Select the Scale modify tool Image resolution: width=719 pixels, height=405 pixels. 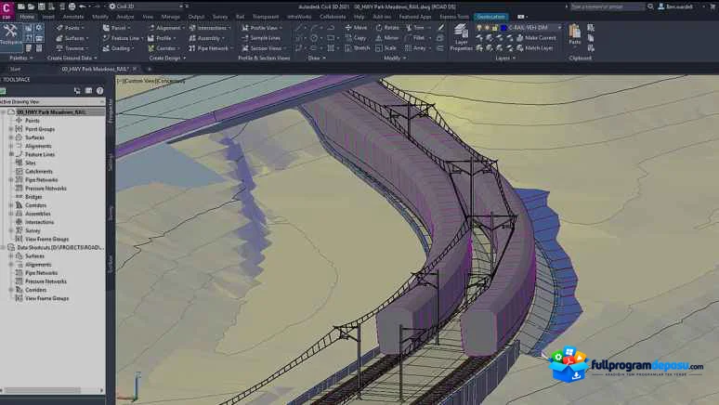click(386, 48)
